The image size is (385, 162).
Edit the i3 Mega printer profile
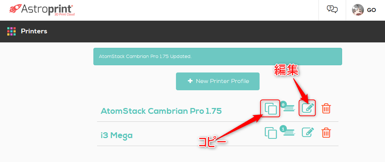pyautogui.click(x=308, y=132)
